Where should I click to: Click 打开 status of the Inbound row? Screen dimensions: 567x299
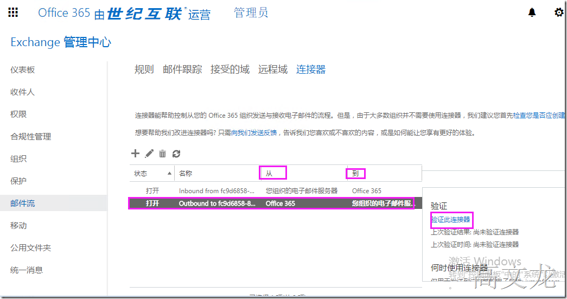[x=152, y=190]
